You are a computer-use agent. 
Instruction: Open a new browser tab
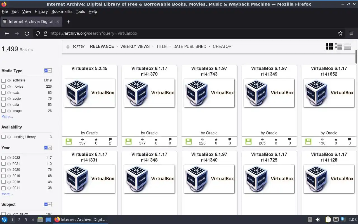[x=68, y=22]
